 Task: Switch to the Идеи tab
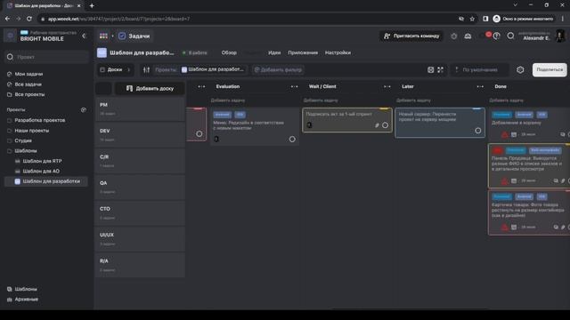[274, 53]
